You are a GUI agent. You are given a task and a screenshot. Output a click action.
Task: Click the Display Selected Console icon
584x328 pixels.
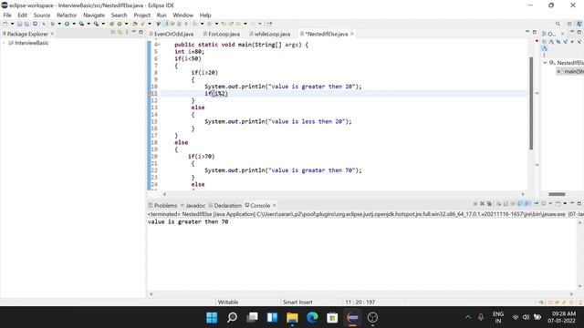pyautogui.click(x=544, y=204)
